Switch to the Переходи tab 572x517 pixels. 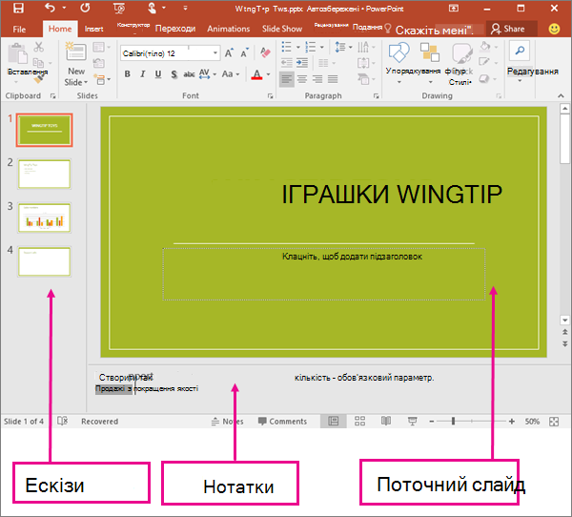click(175, 29)
